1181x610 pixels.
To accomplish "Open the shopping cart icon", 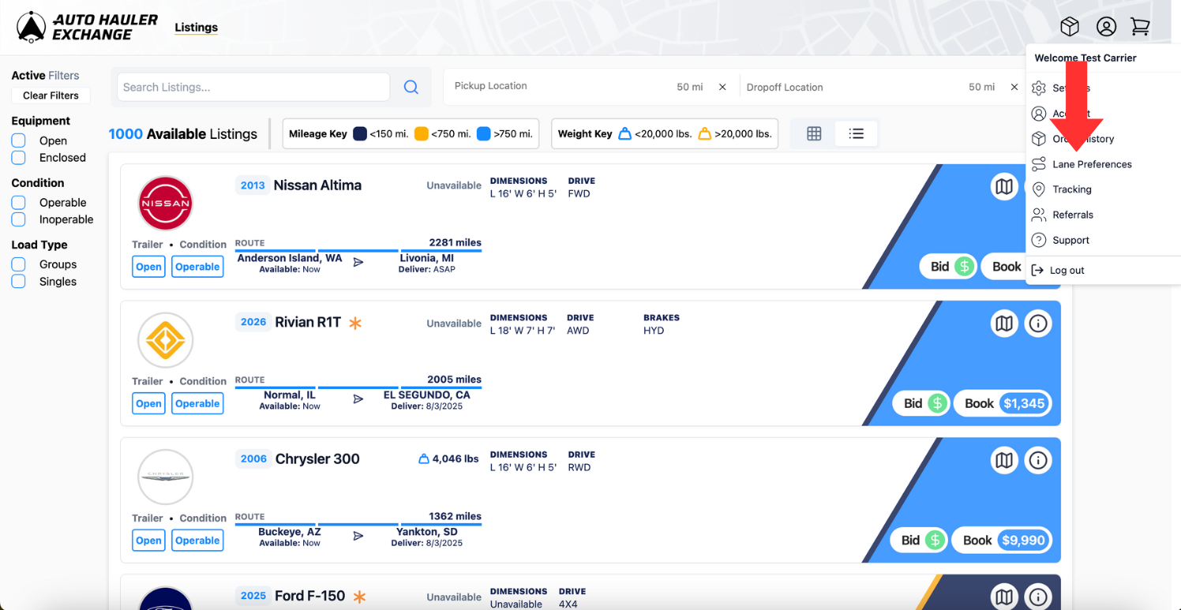I will point(1140,27).
